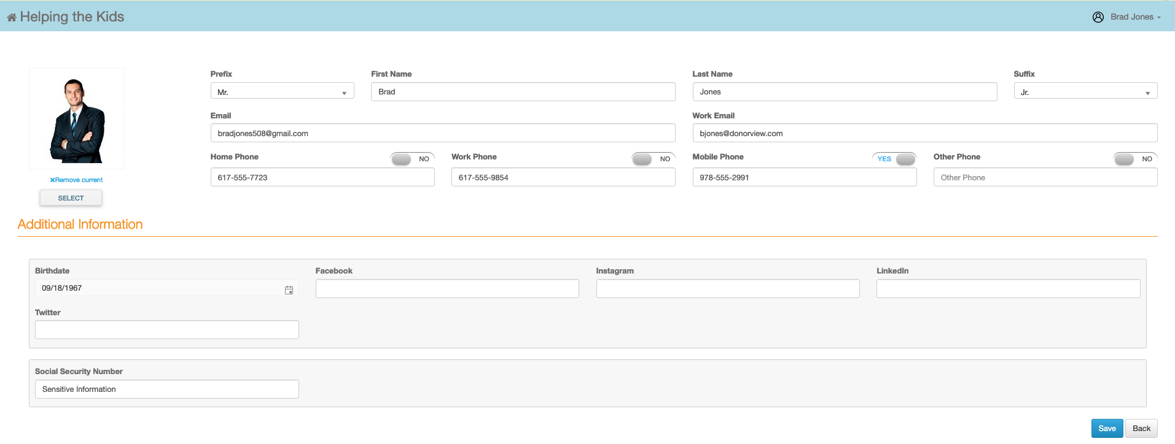Viewport: 1175px width, 444px height.
Task: Enable the Other Phone switch
Action: pyautogui.click(x=1135, y=159)
